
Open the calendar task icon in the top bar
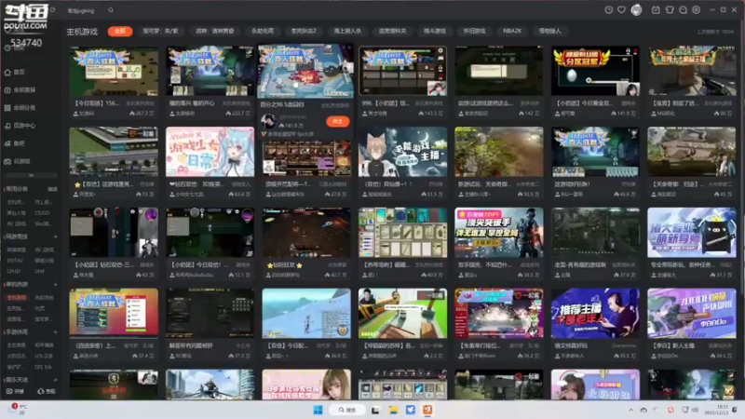point(656,10)
